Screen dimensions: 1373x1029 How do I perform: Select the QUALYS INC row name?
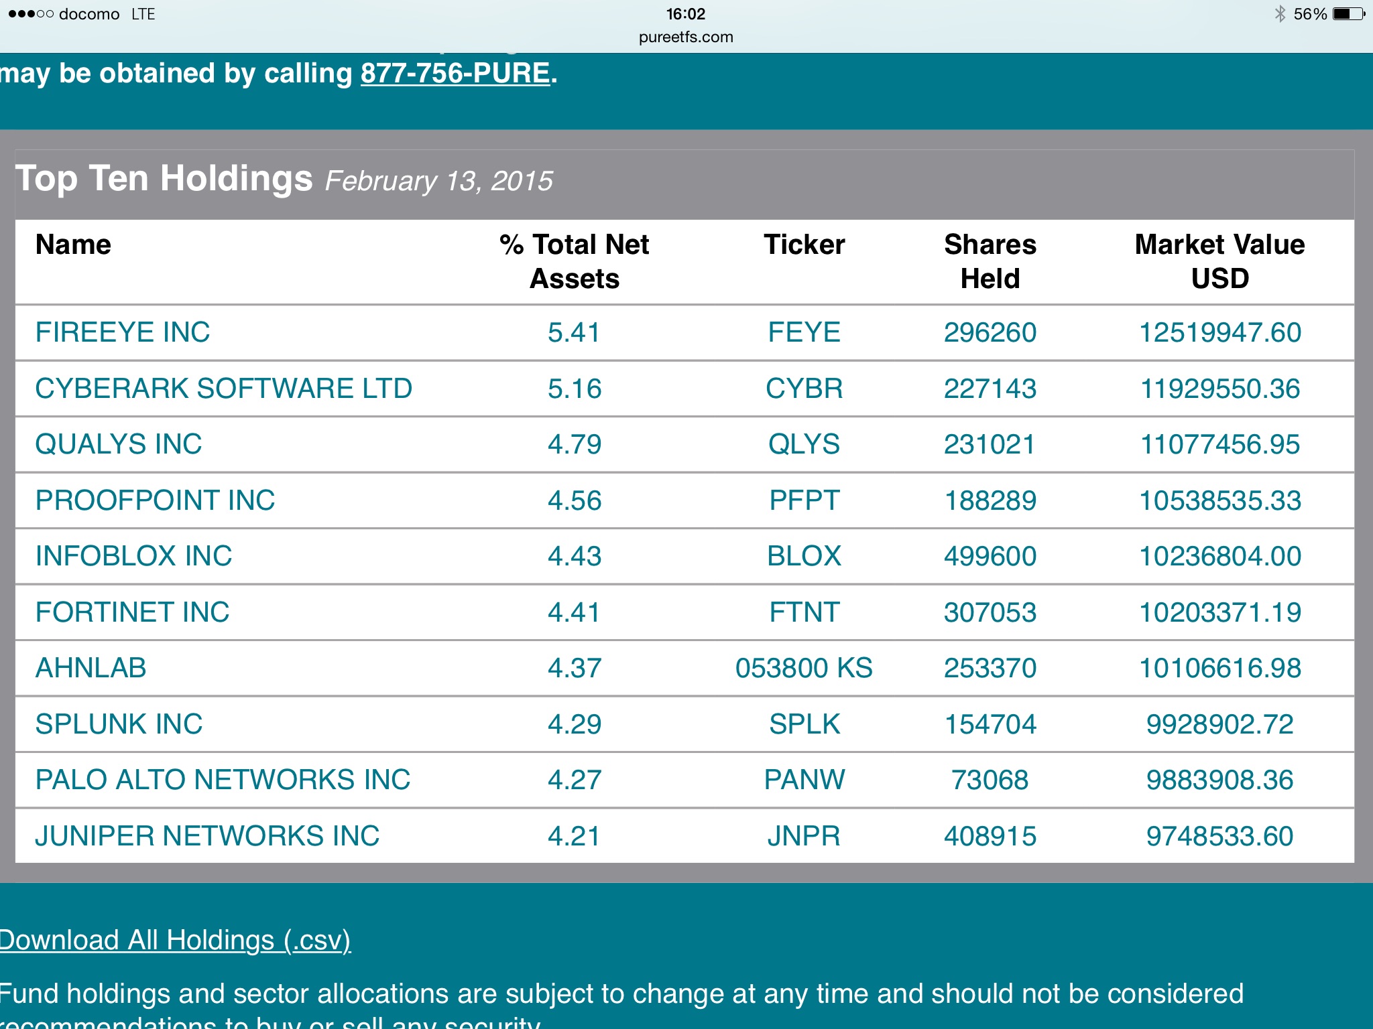[x=119, y=444]
